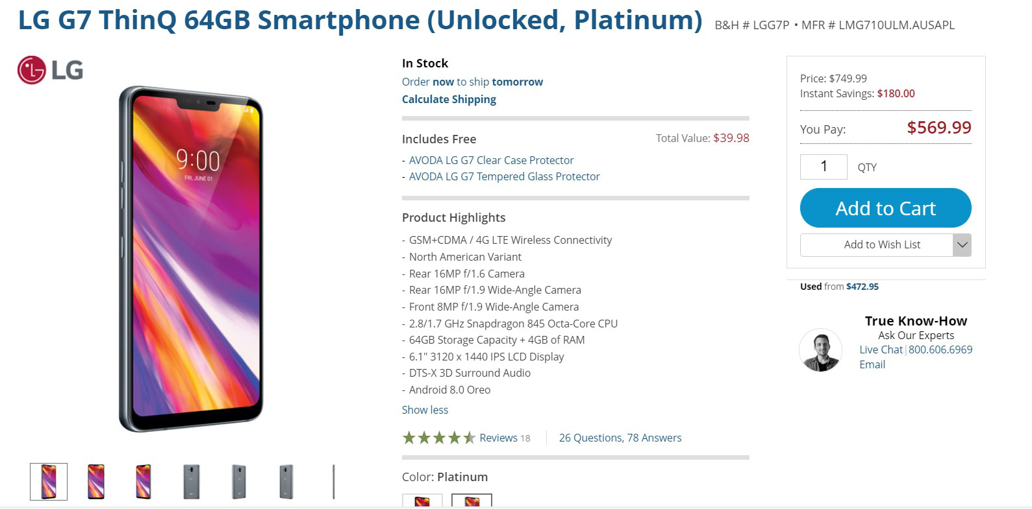
Task: Select the first front-view phone thumbnail
Action: (x=49, y=482)
